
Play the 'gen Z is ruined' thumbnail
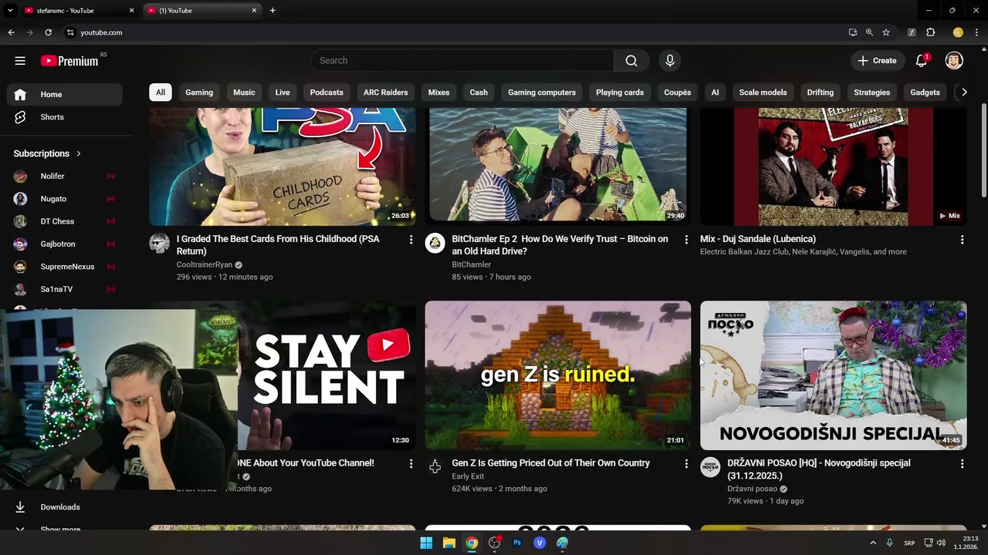(x=558, y=375)
